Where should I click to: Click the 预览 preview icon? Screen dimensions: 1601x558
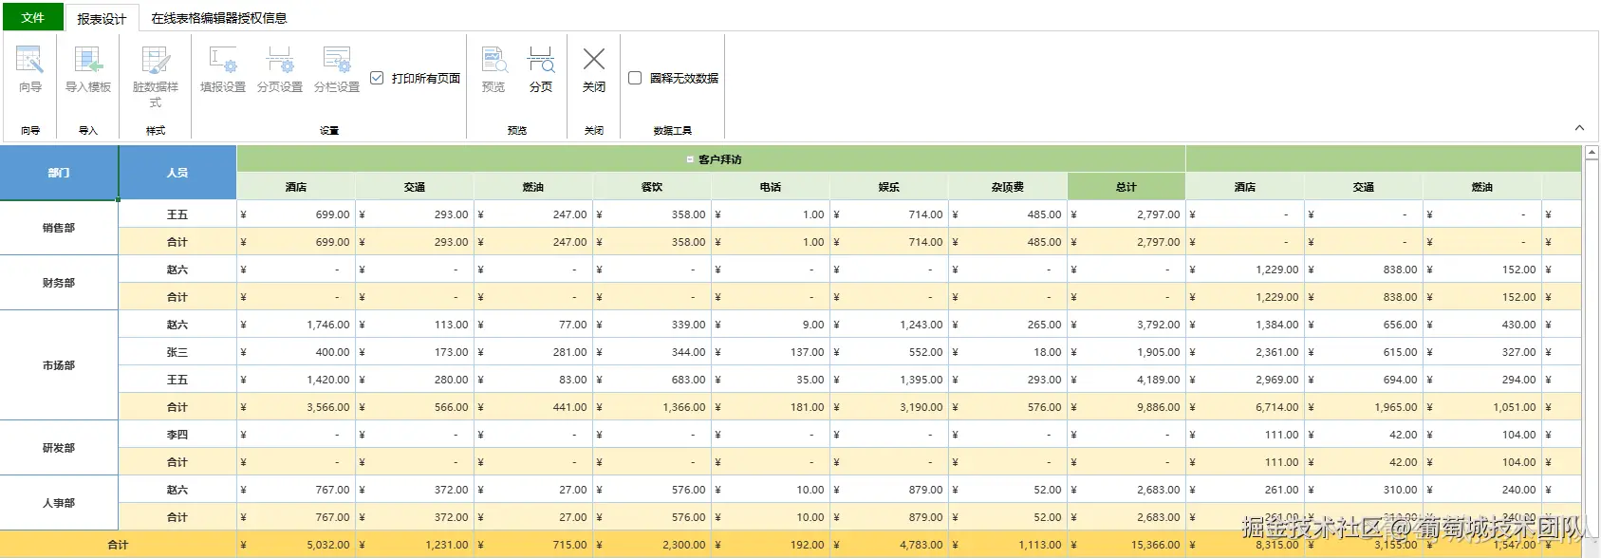click(493, 69)
